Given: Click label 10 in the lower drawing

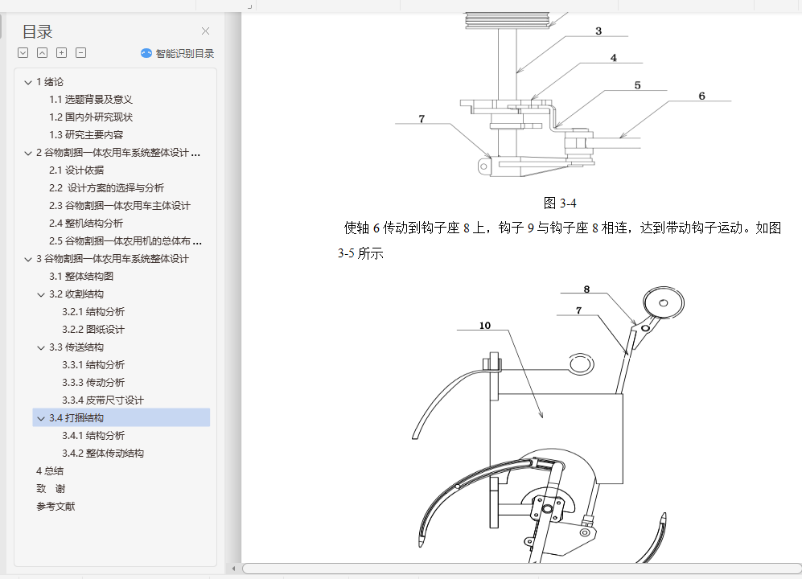Looking at the screenshot, I should (485, 326).
